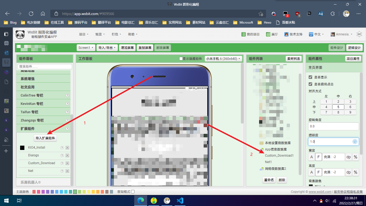Screen dimensions: 366x206
Task: Expand the 系统增强 component category
Action: click(43, 79)
